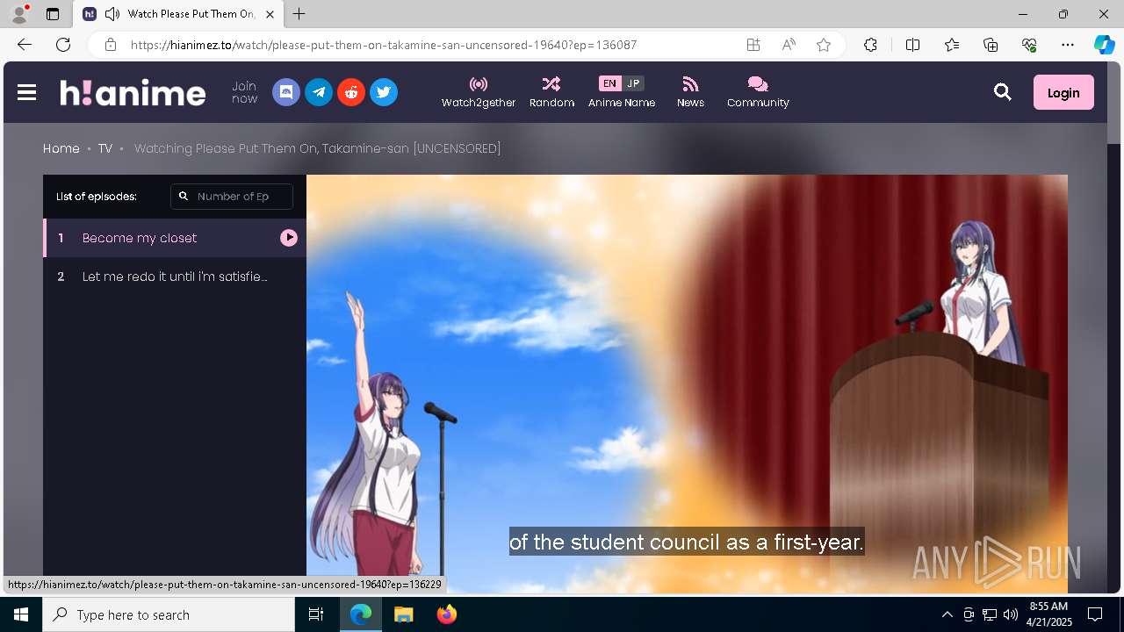
Task: Pick a Random anime
Action: point(551,92)
